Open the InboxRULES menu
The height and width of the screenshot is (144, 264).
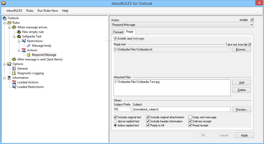14,11
